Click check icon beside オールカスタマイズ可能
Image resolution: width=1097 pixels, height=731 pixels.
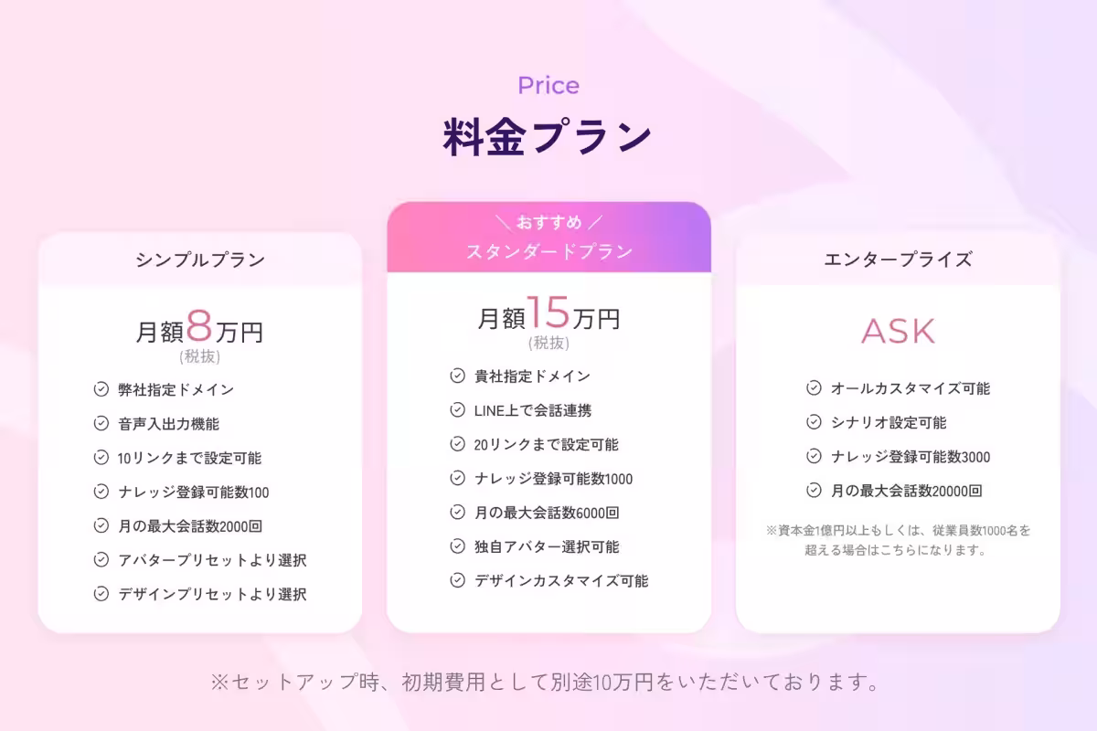coord(814,387)
